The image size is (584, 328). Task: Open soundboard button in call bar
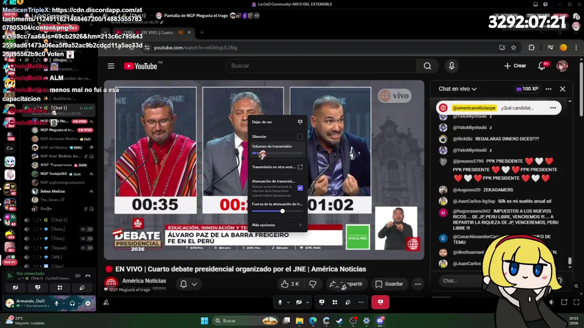pos(348,302)
